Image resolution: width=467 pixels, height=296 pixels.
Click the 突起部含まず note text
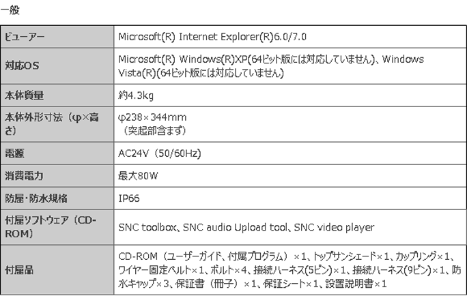pos(154,130)
